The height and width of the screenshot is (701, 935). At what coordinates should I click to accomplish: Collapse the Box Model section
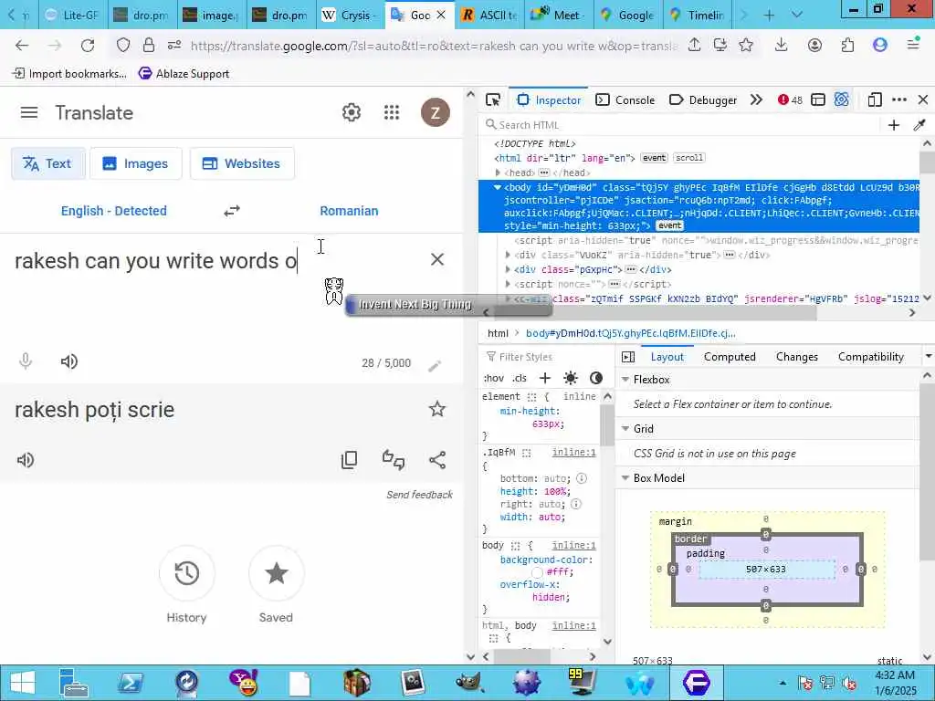[x=625, y=477]
